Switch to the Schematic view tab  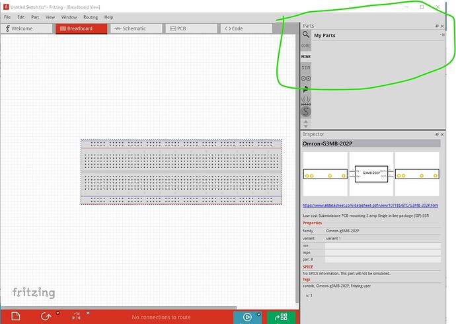coord(136,28)
